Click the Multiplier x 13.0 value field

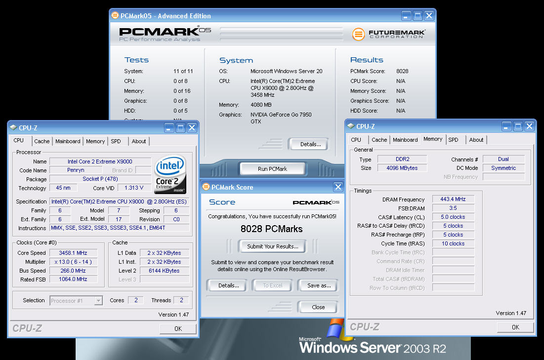(x=73, y=262)
